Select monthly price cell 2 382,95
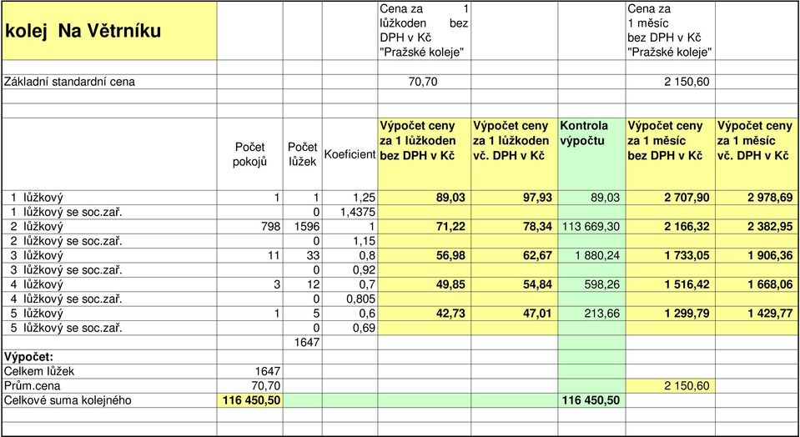This screenshot has height=437, width=800. (x=757, y=226)
